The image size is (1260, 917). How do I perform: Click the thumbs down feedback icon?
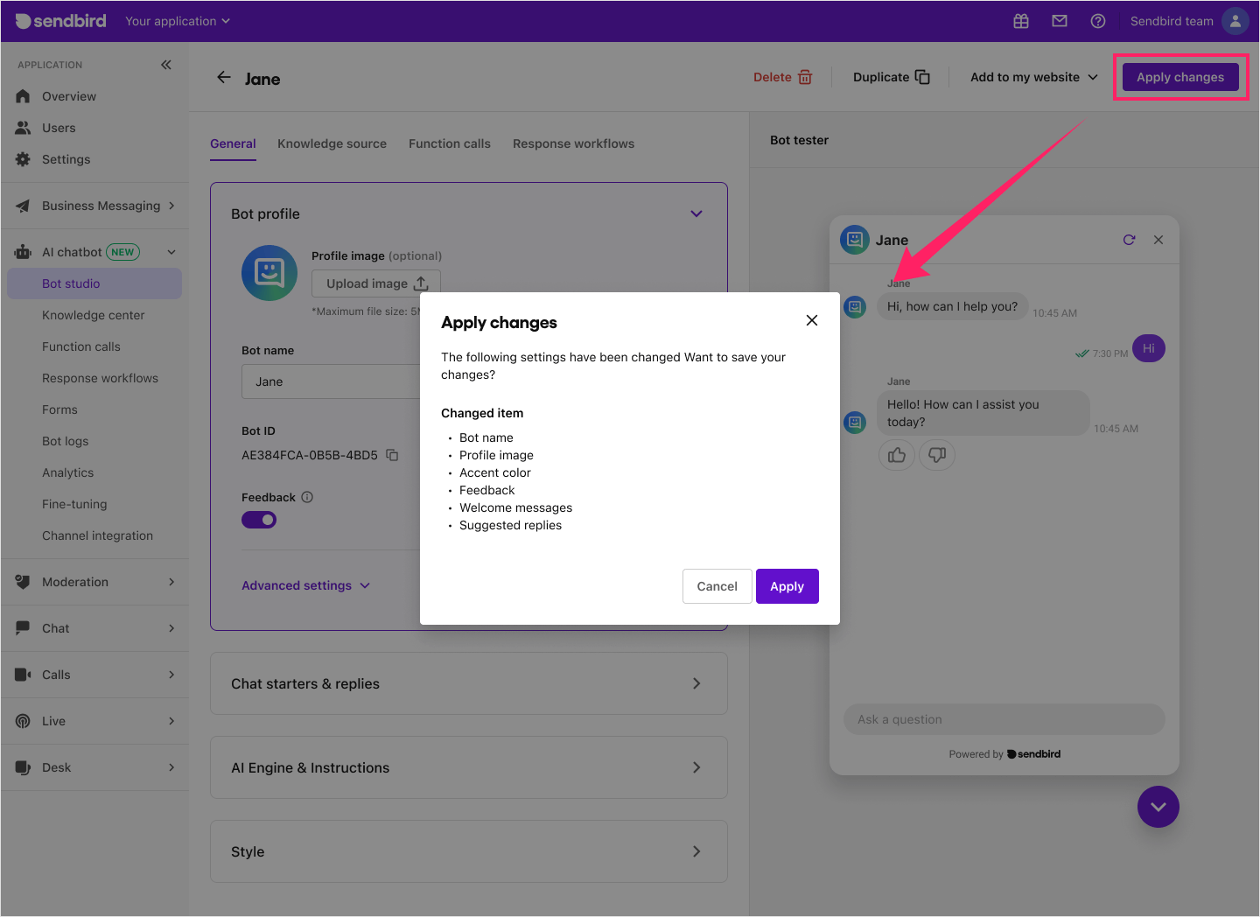pos(937,455)
